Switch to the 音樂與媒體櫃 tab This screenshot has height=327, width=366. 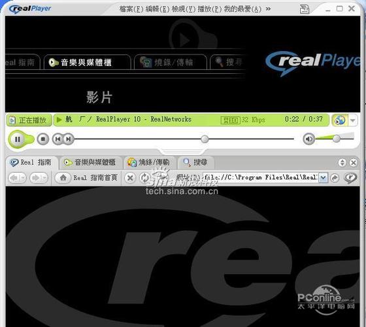point(90,162)
